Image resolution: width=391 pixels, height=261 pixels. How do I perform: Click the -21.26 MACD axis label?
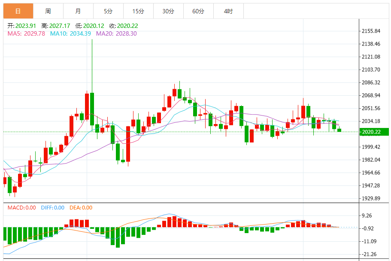click(369, 254)
